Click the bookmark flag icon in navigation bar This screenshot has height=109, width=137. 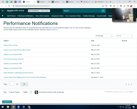2,16
